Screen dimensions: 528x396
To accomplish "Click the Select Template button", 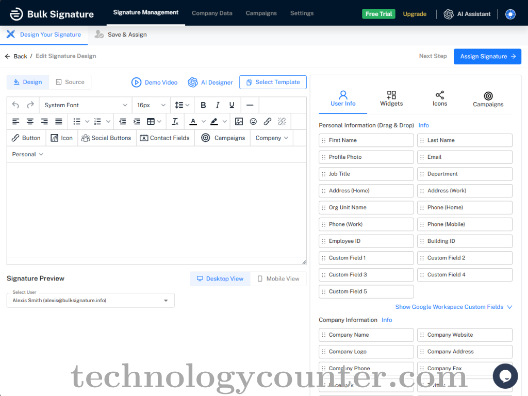I will pos(273,82).
